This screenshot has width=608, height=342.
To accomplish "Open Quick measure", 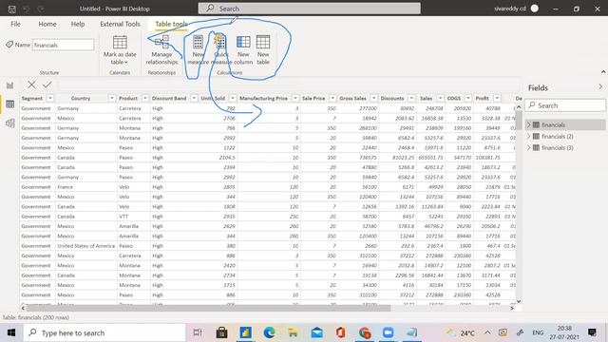I will 221,50.
